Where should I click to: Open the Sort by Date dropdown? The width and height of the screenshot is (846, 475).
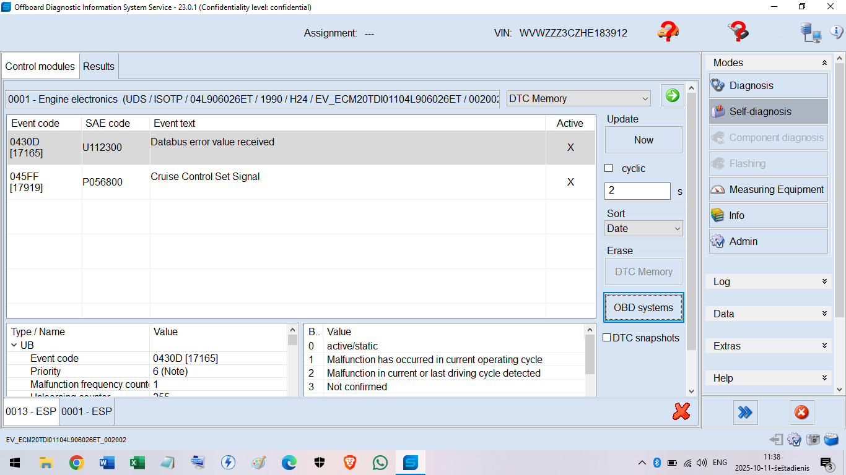pyautogui.click(x=643, y=228)
